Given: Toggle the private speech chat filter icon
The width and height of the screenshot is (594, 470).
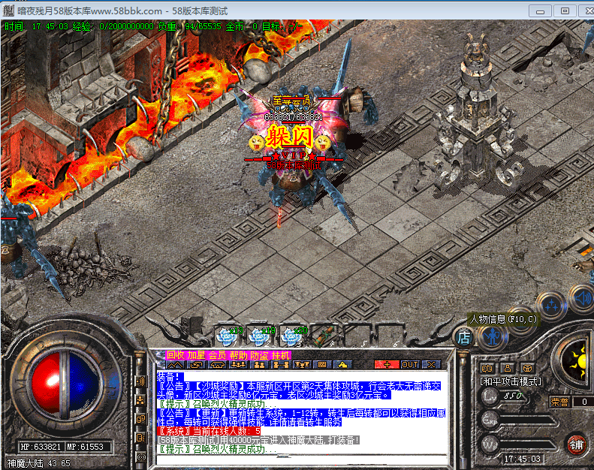Looking at the screenshot, I should (141, 438).
